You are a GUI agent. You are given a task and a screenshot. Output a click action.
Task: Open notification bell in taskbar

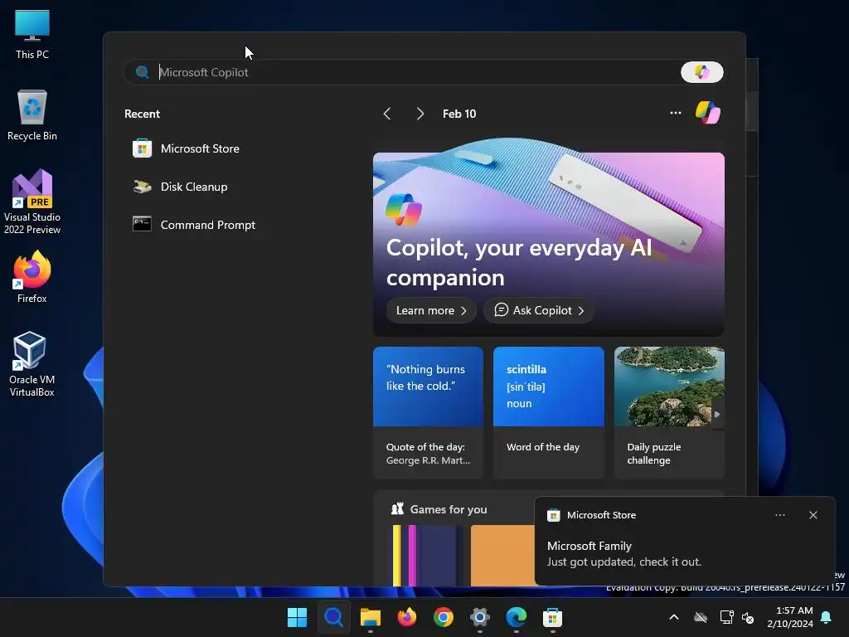click(x=827, y=617)
